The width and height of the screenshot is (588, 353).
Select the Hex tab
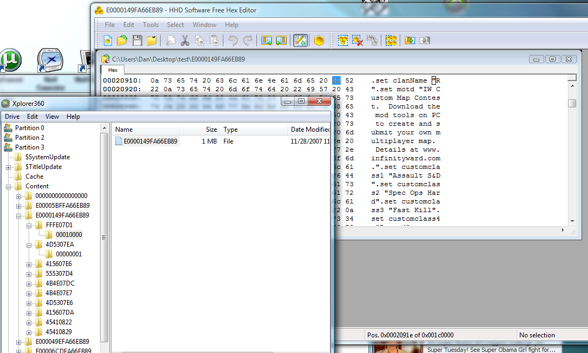click(x=113, y=70)
